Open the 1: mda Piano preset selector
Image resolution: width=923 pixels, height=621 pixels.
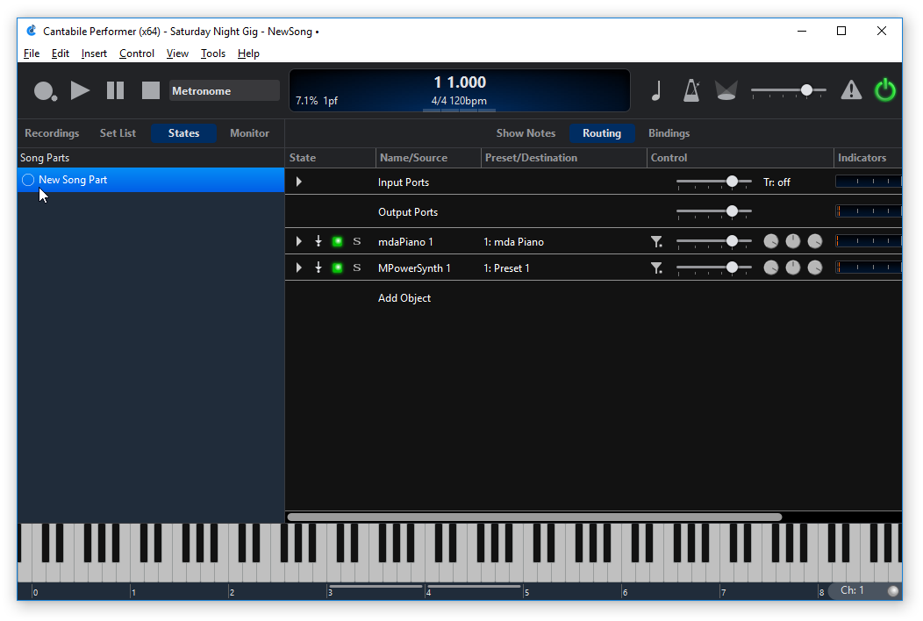coord(513,242)
